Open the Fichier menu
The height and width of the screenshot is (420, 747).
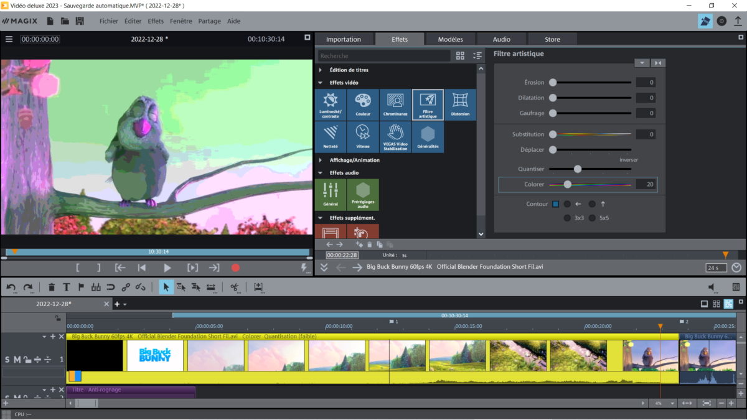(x=109, y=21)
